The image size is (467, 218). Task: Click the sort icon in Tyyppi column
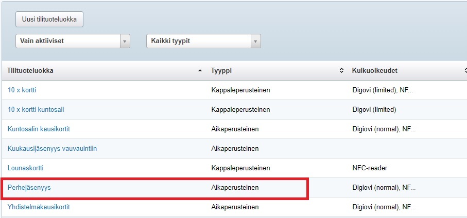(x=341, y=71)
